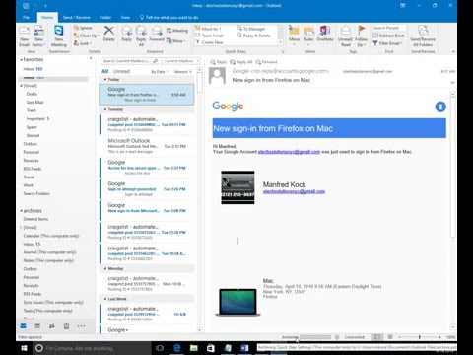Open the Sent Mail folder
The image size is (473, 355).
(34, 102)
